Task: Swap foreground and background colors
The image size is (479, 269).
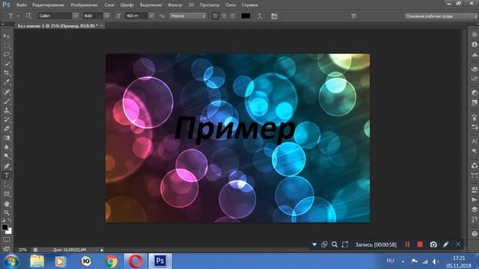Action: coord(10,220)
